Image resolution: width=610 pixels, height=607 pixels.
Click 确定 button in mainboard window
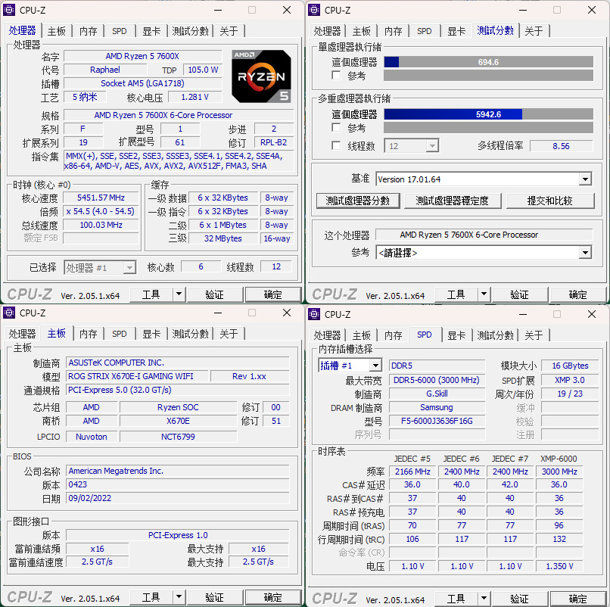(x=273, y=597)
